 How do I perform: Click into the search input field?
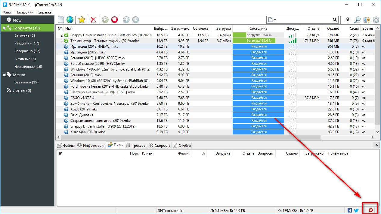(x=305, y=20)
